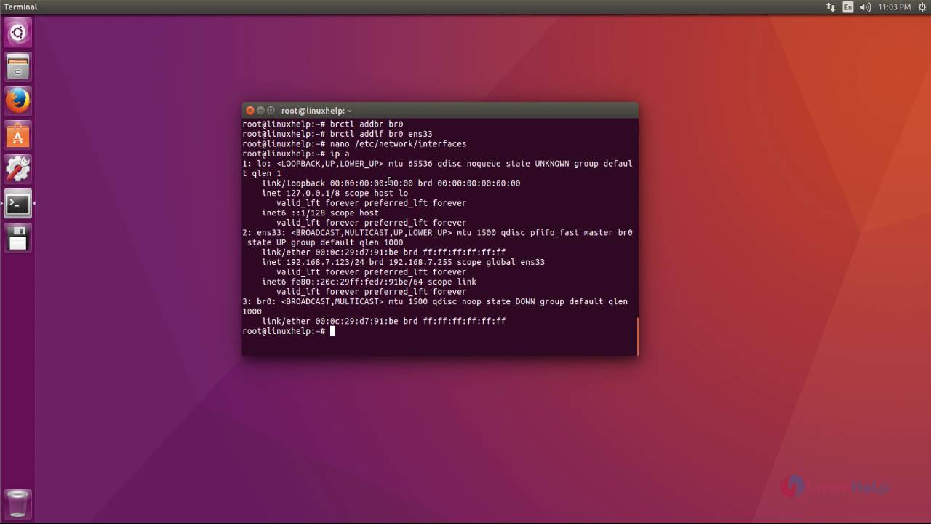Open the Files manager from launcher

(x=17, y=66)
